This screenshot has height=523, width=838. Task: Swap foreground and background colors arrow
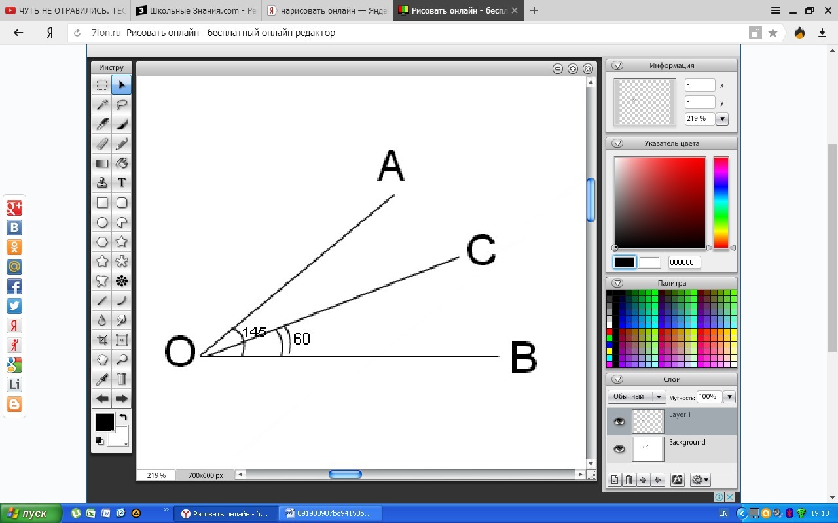[x=123, y=417]
